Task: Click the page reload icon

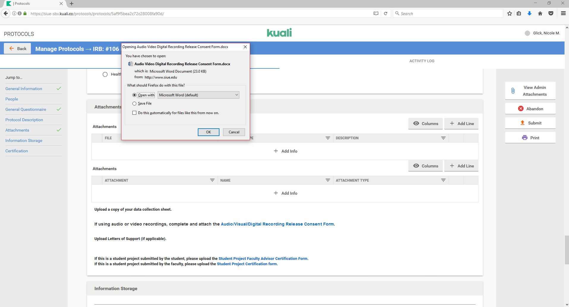Action: 385,14
